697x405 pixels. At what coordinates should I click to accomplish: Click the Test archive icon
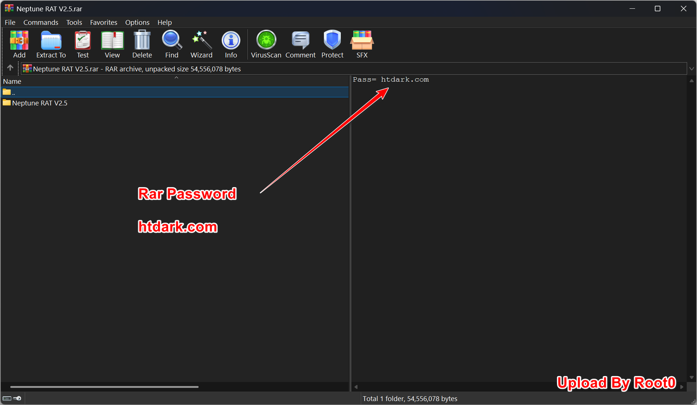(x=83, y=44)
